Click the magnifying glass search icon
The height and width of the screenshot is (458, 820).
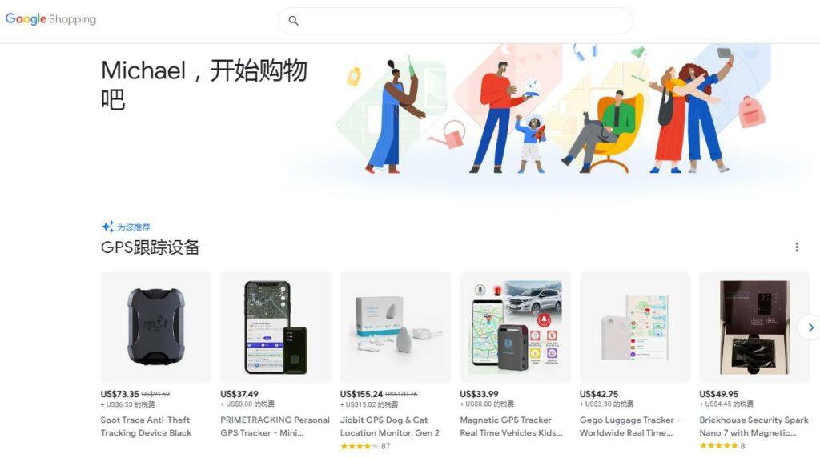pos(293,20)
